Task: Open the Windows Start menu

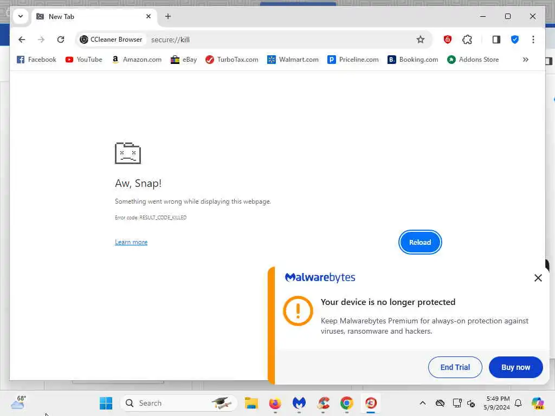Action: point(106,403)
